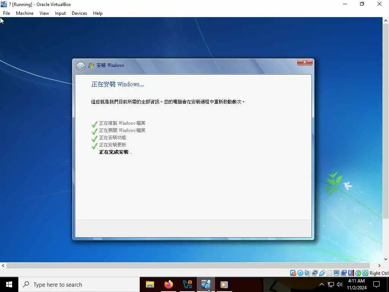Click the optical disc drive indicator icon
Viewport: 389px width, 292px height.
coord(300,273)
